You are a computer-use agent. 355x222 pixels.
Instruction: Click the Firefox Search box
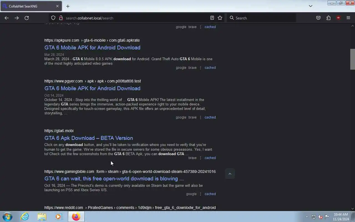tap(262, 18)
